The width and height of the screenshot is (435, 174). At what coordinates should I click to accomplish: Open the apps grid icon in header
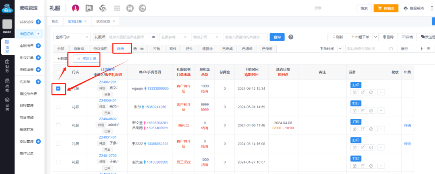117,8
